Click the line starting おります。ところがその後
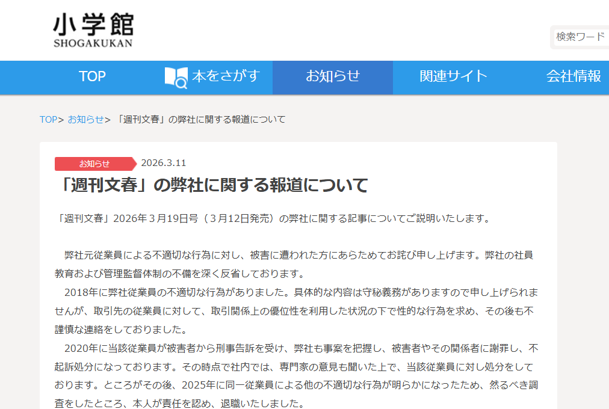 coord(296,386)
